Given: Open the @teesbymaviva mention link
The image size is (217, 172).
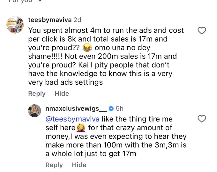Looking at the screenshot, I should point(72,119).
